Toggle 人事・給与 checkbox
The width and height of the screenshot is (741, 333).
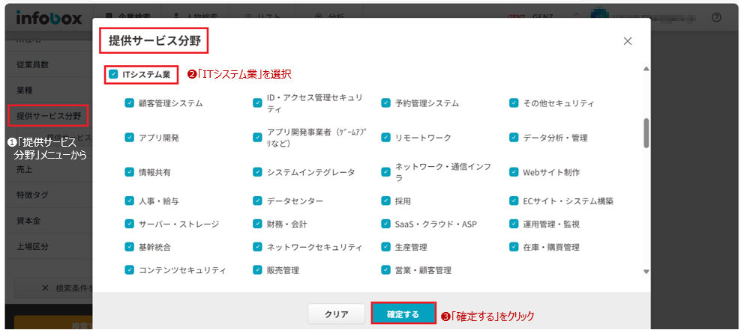[129, 201]
